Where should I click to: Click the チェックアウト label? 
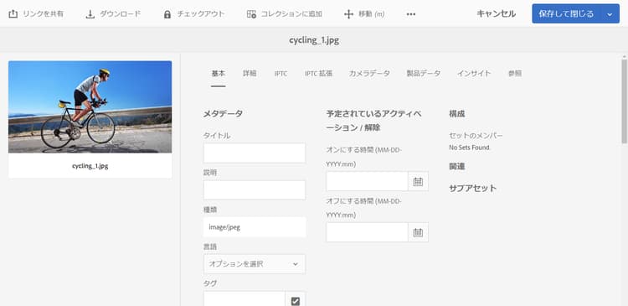point(201,14)
